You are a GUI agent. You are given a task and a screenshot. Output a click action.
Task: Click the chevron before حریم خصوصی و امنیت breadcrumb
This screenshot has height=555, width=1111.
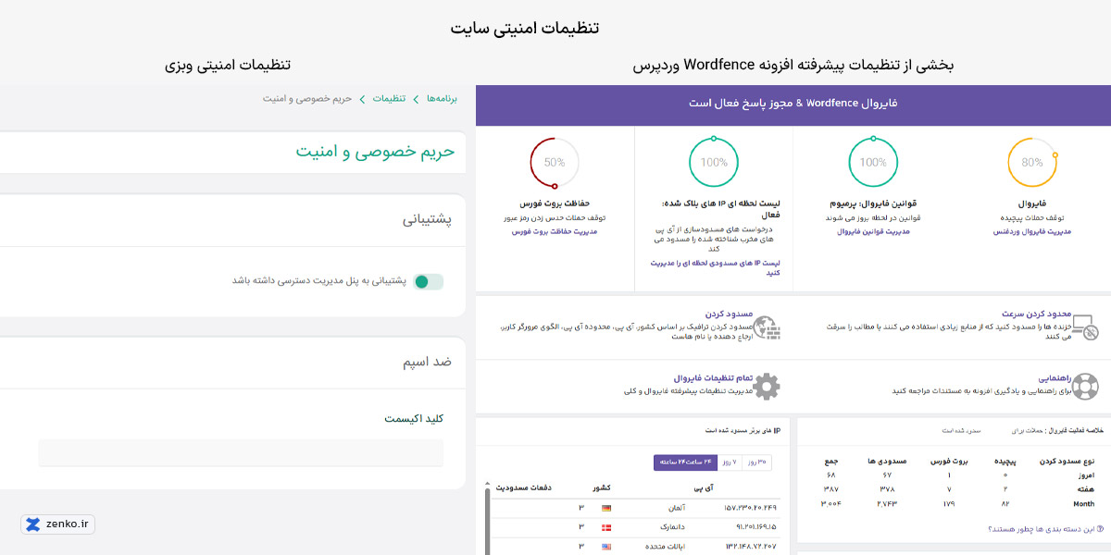coord(363,98)
